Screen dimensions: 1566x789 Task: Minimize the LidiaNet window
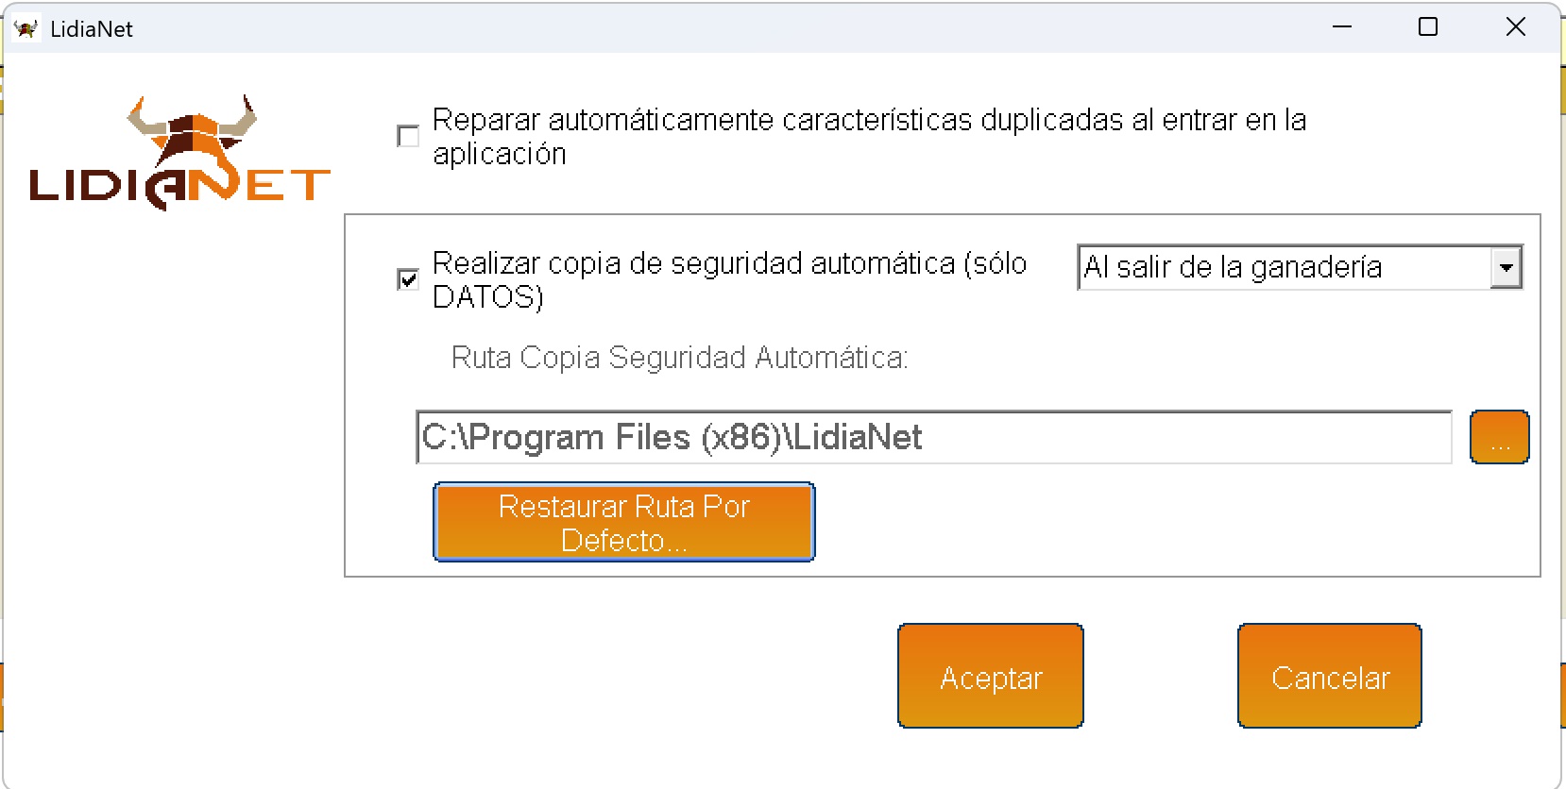pyautogui.click(x=1341, y=27)
